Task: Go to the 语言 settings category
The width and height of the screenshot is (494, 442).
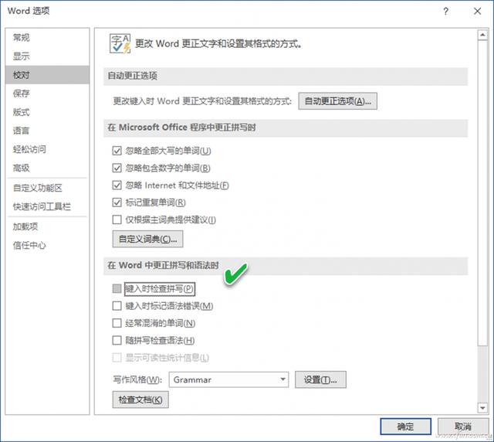Action: coord(47,131)
